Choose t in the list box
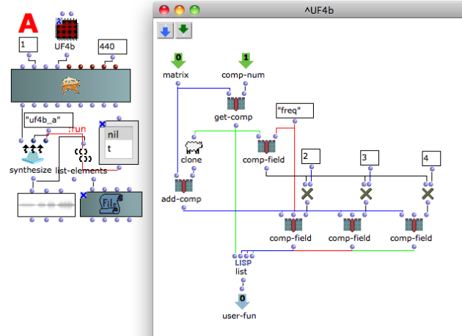 click(119, 149)
